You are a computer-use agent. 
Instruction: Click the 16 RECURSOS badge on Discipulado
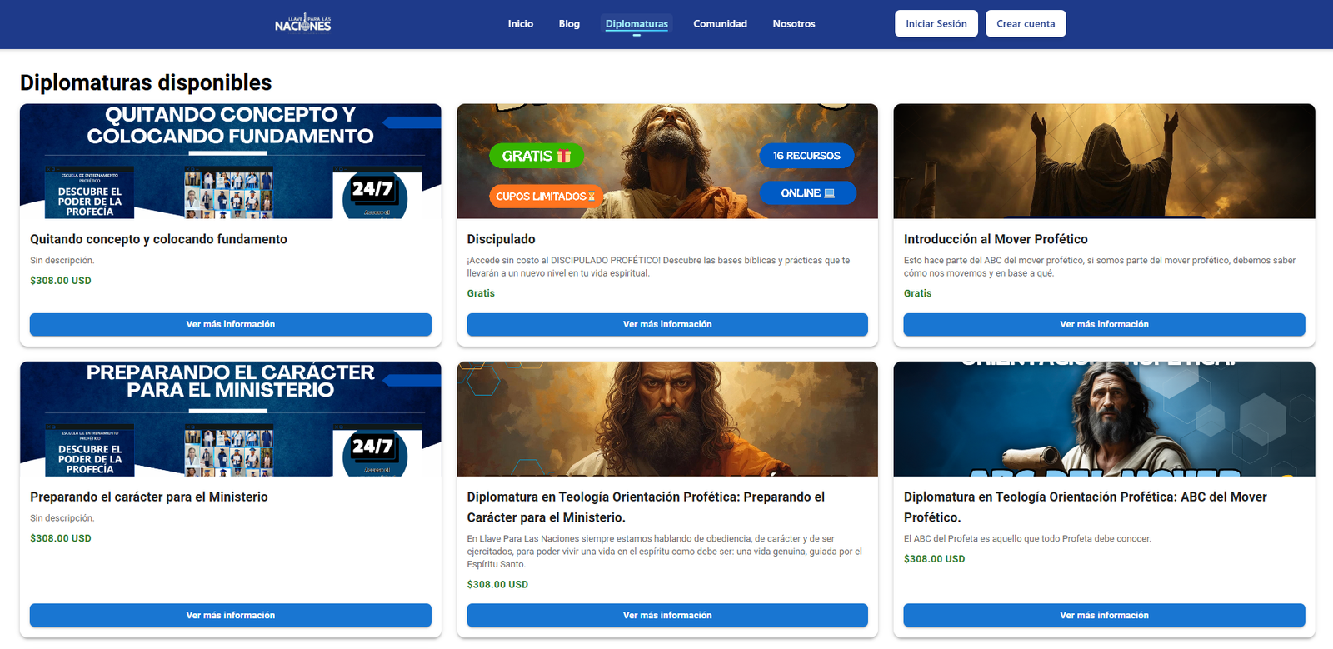pos(807,156)
